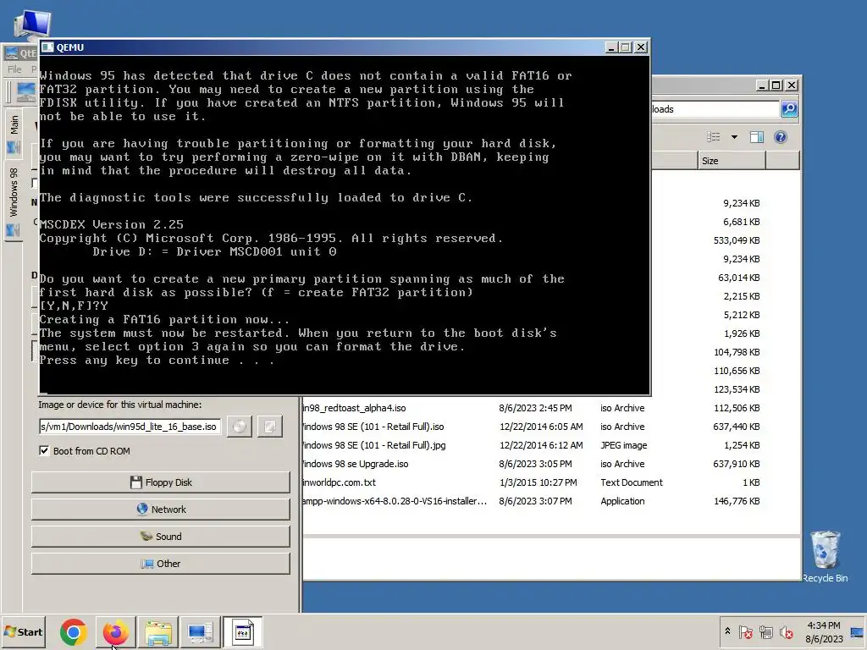Select the Computer desktop icon

point(32,25)
